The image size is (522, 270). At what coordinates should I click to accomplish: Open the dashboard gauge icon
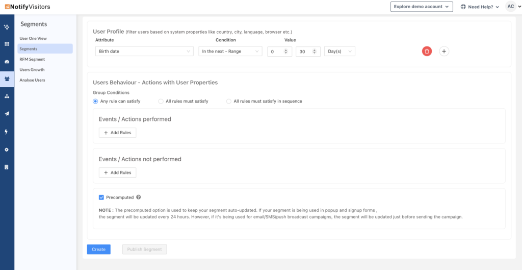[x=7, y=62]
